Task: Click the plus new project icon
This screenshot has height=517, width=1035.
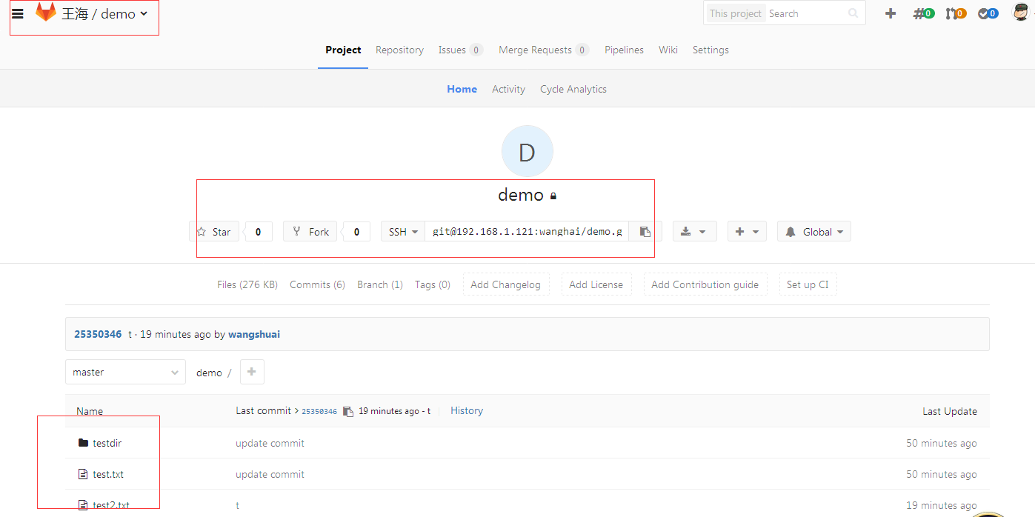Action: pos(891,13)
